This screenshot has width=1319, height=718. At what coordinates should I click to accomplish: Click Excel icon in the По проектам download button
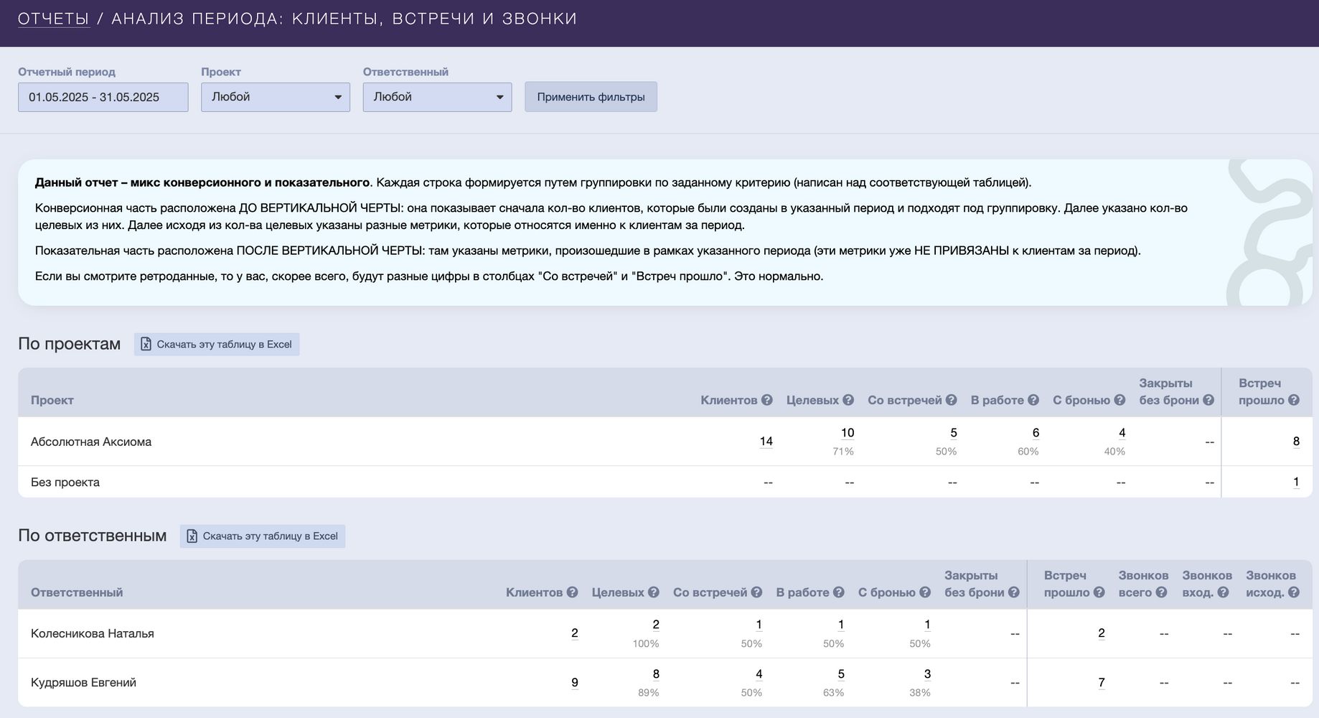(146, 344)
